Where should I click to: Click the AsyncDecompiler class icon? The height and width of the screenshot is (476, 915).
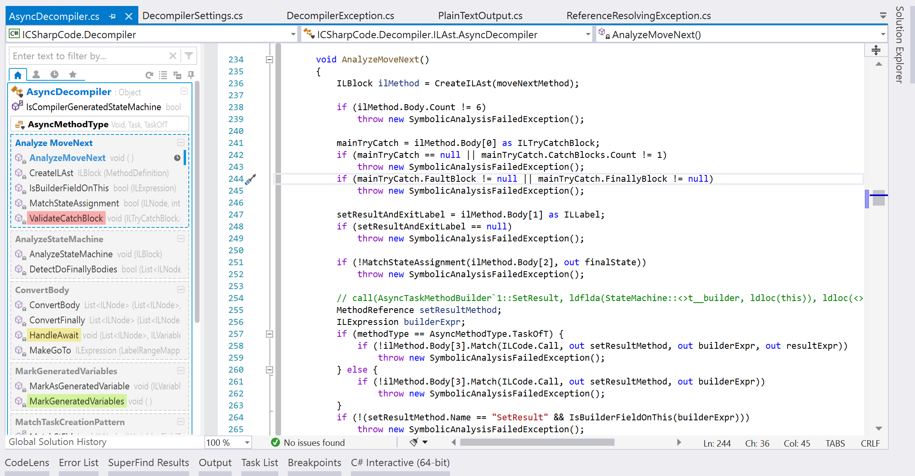click(17, 92)
